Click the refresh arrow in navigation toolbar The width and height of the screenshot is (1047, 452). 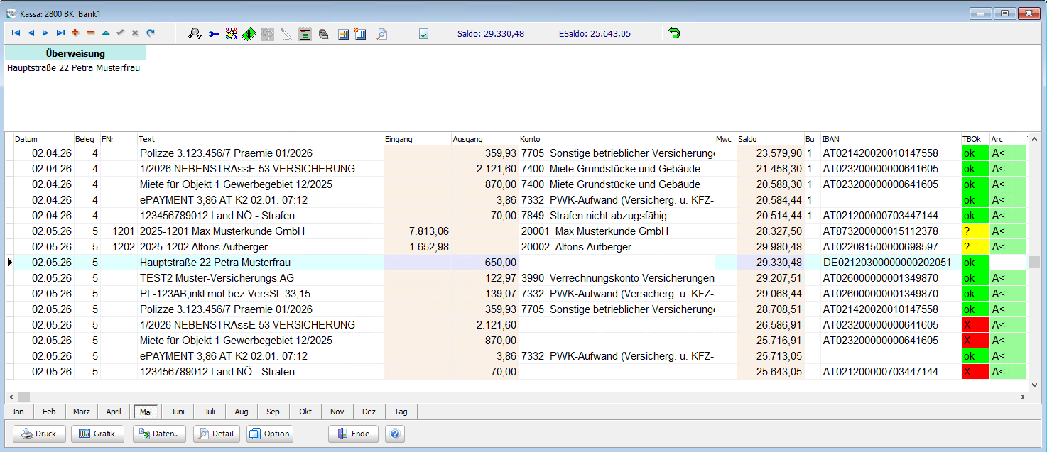click(x=151, y=33)
